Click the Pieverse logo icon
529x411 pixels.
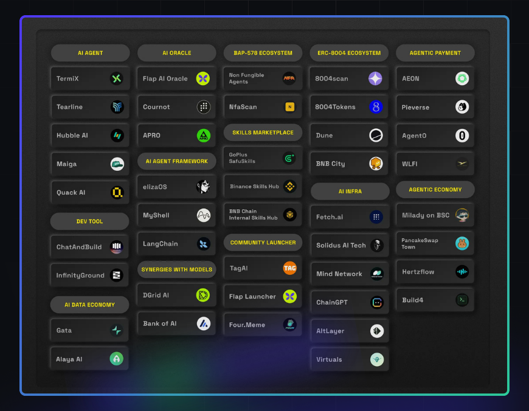pos(462,107)
